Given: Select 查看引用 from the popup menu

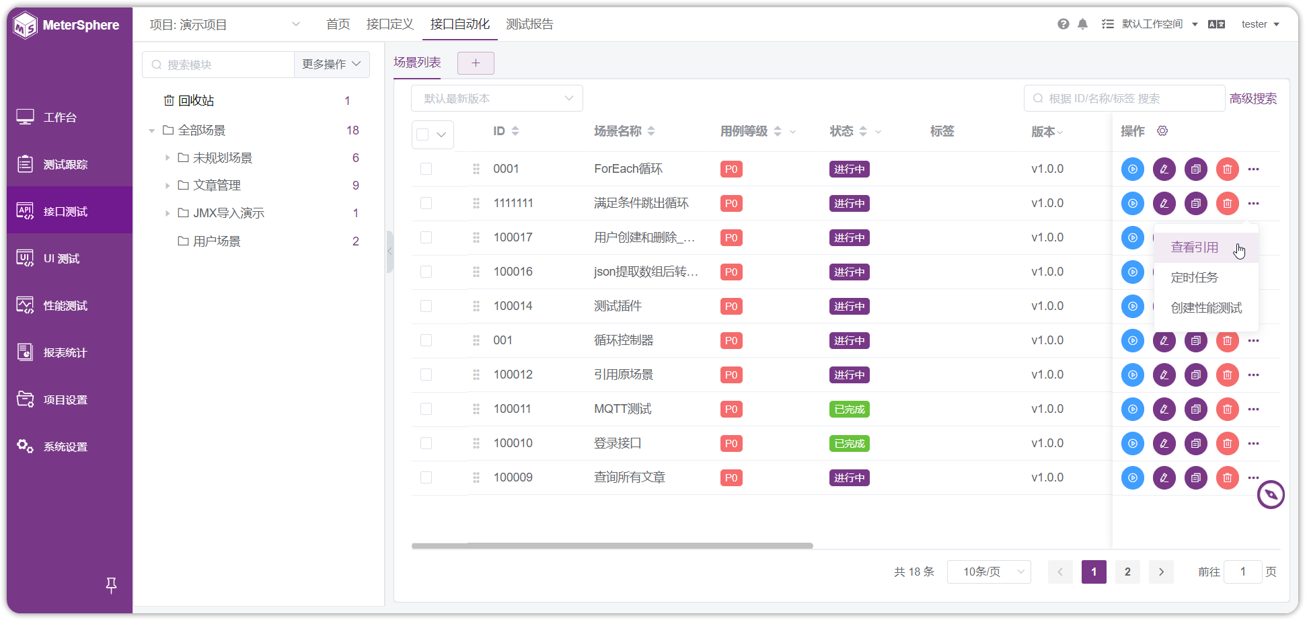Looking at the screenshot, I should pos(1206,247).
